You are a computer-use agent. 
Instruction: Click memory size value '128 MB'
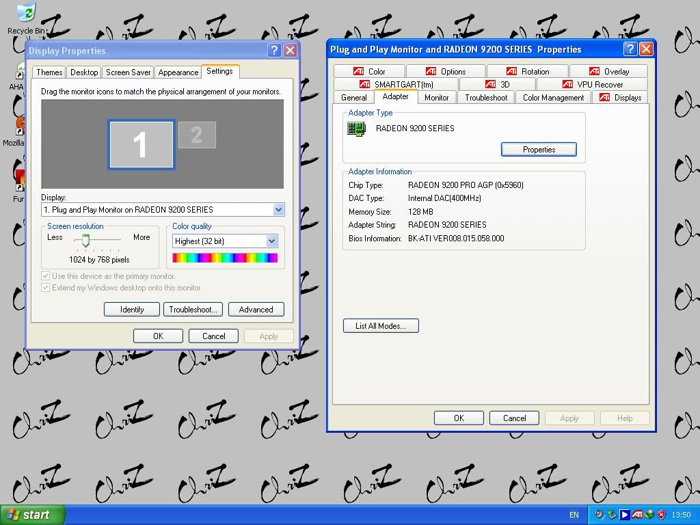pos(420,212)
